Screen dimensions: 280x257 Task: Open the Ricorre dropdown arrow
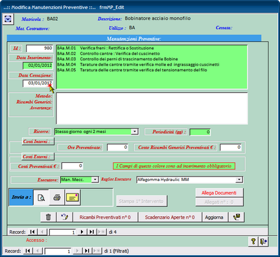click(135, 132)
